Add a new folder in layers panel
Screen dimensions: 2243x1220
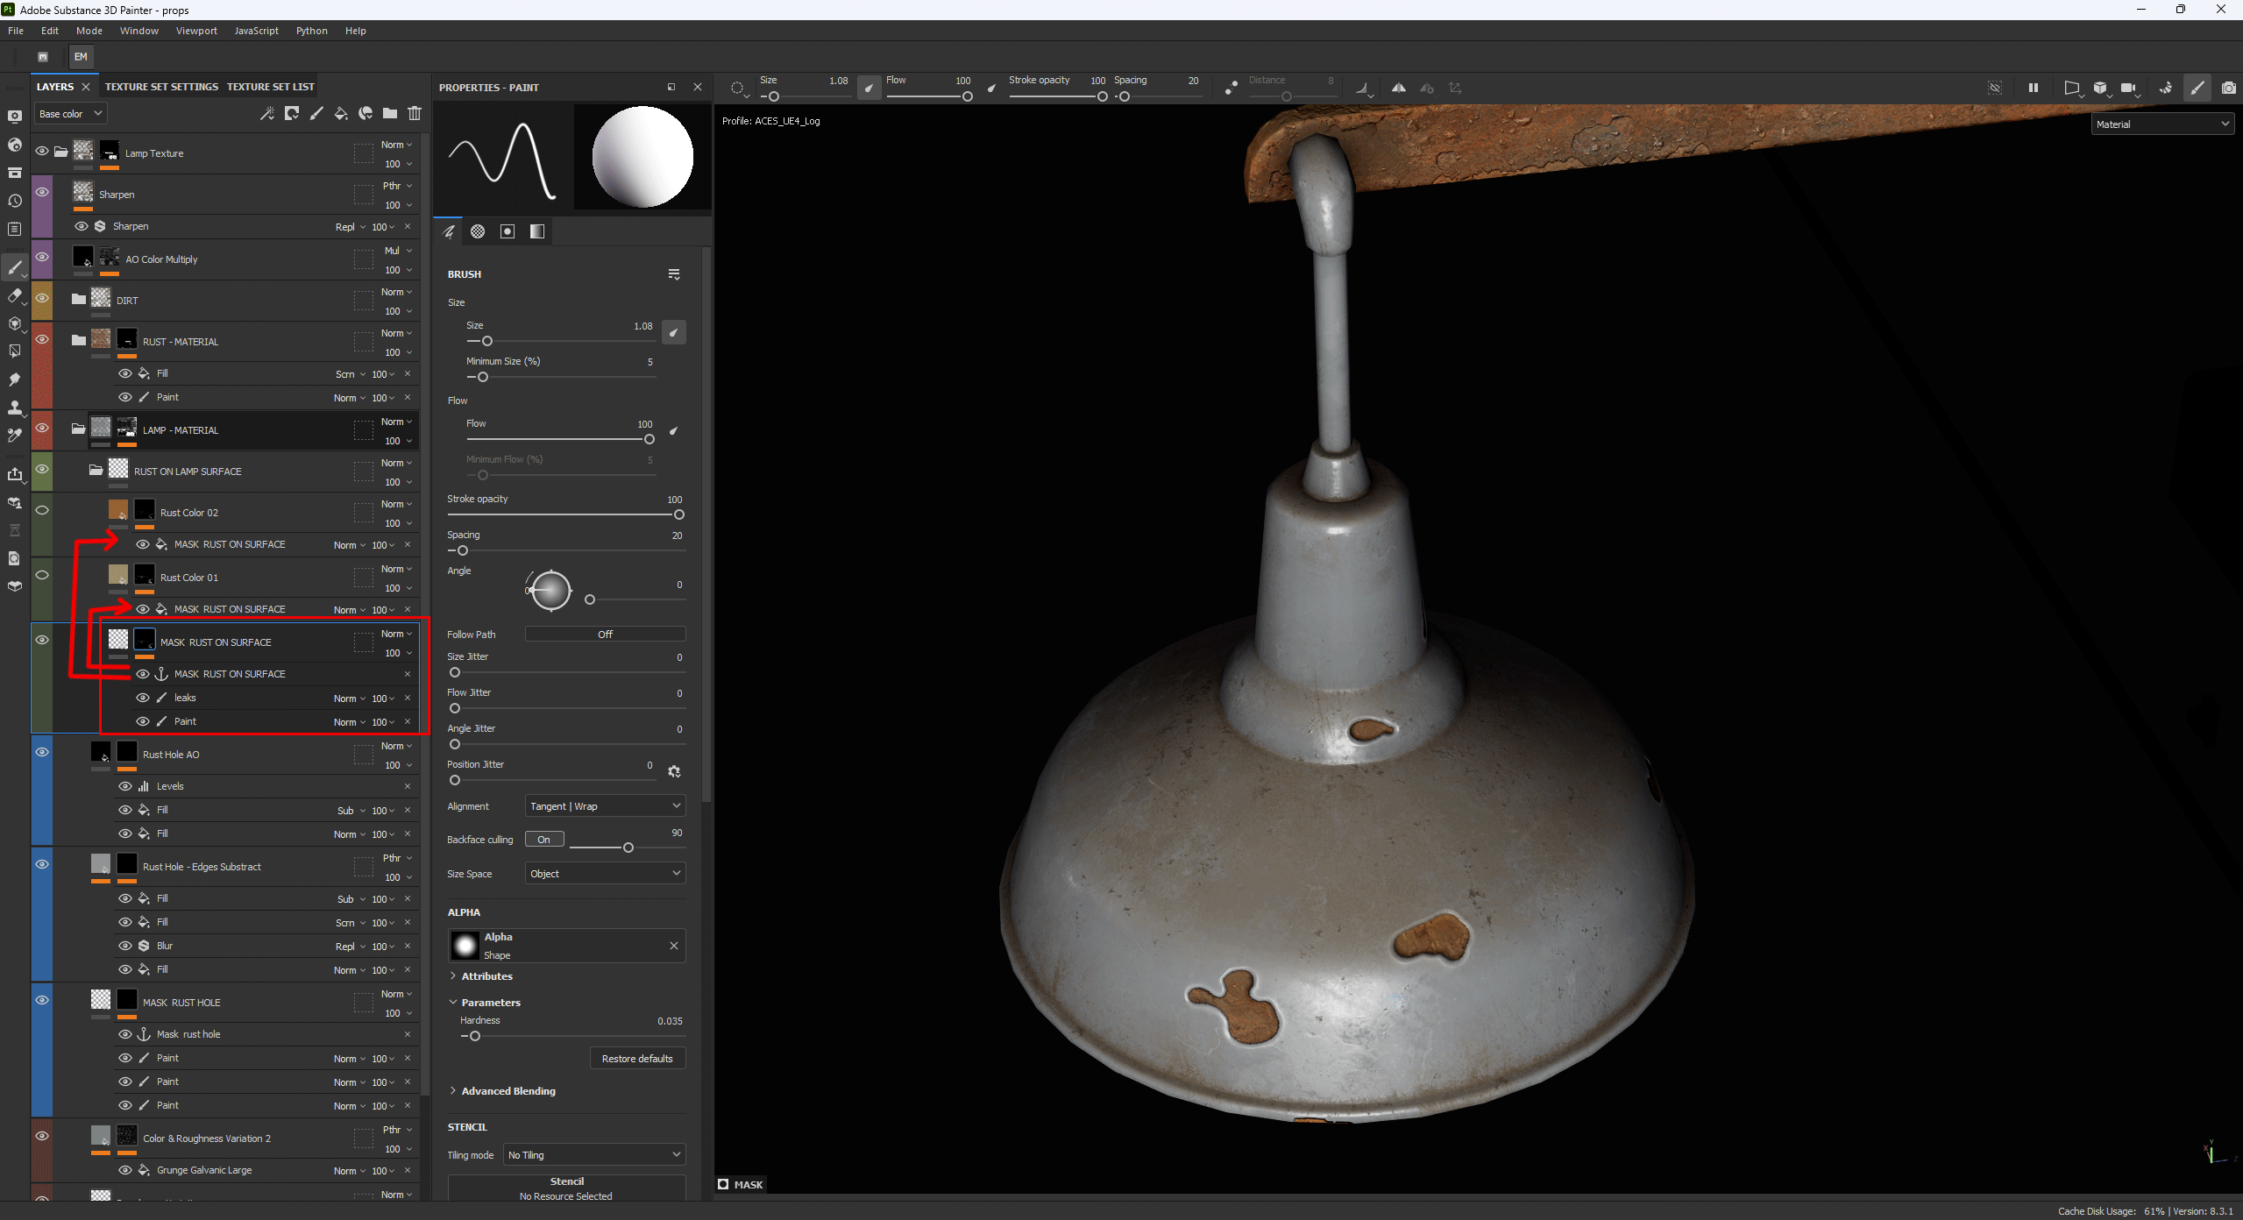click(390, 113)
